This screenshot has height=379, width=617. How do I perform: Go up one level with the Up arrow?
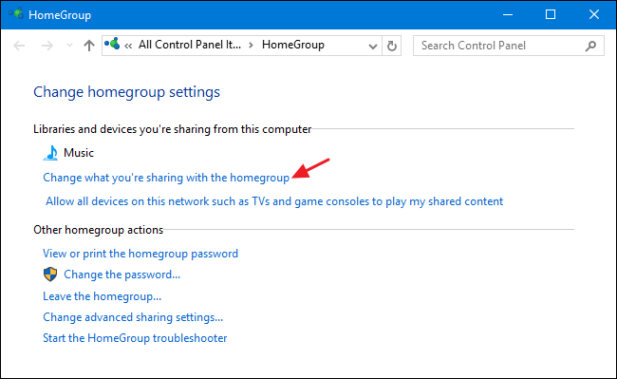[x=89, y=46]
